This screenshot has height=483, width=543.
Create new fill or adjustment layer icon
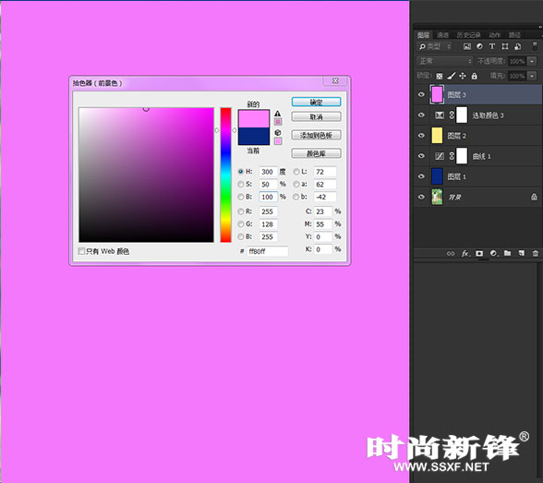(494, 253)
